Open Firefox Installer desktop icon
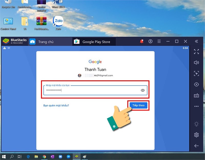 [x=42, y=6]
